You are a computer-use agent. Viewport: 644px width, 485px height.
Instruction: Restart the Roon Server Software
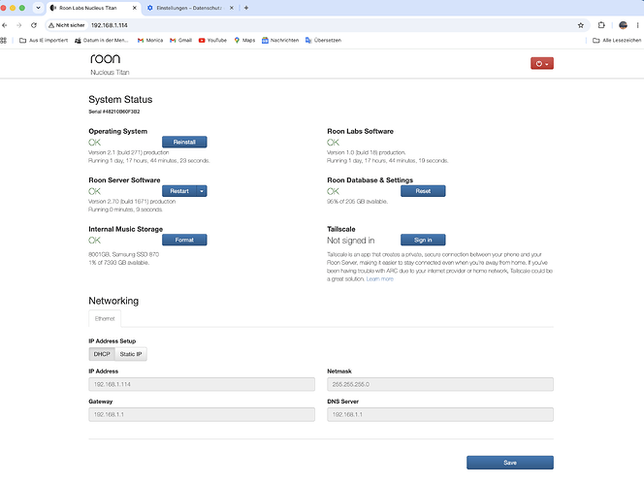179,191
